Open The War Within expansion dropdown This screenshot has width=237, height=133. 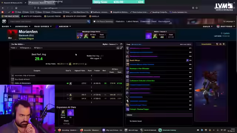(x=18, y=44)
